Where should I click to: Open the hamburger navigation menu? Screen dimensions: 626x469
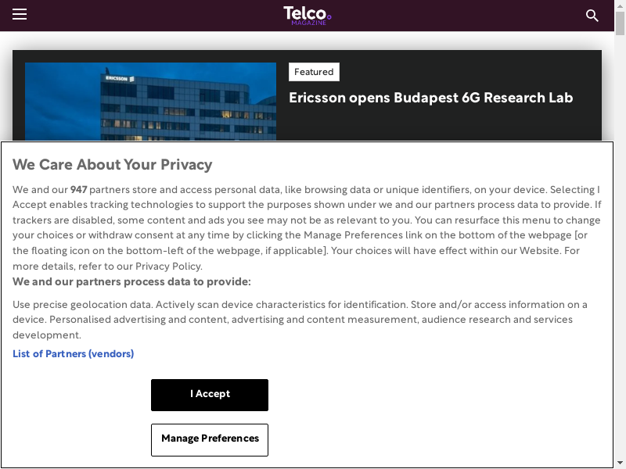[20, 15]
